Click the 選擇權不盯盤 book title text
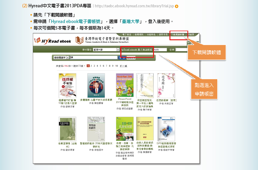 pos(67,102)
